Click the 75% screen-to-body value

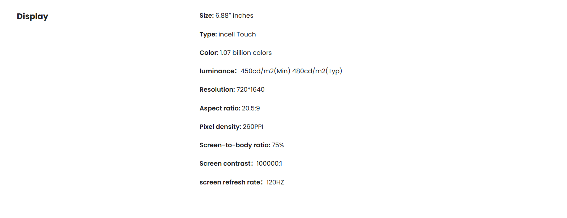tap(278, 145)
